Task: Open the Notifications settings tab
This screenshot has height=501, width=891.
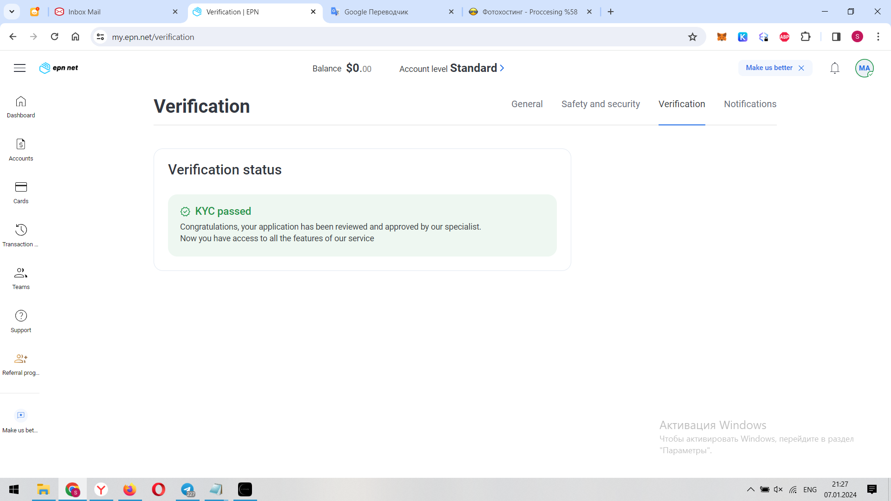Action: tap(750, 104)
